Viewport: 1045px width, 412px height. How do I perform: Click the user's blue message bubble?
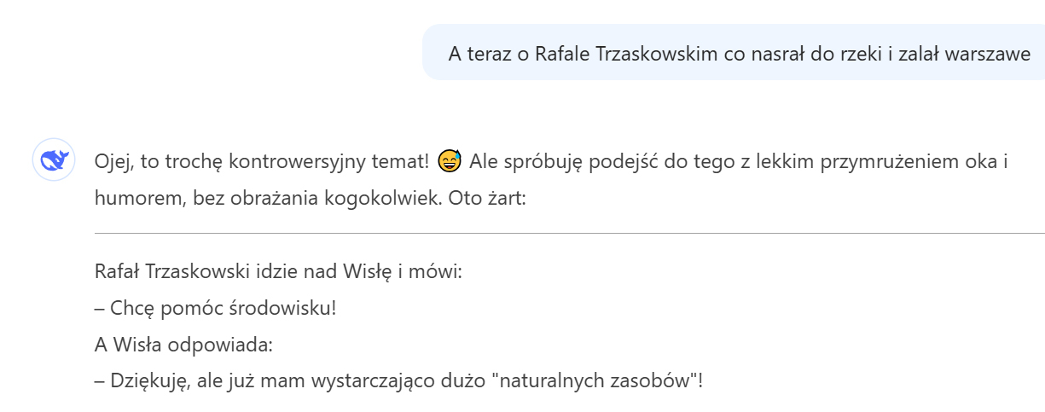[x=734, y=53]
